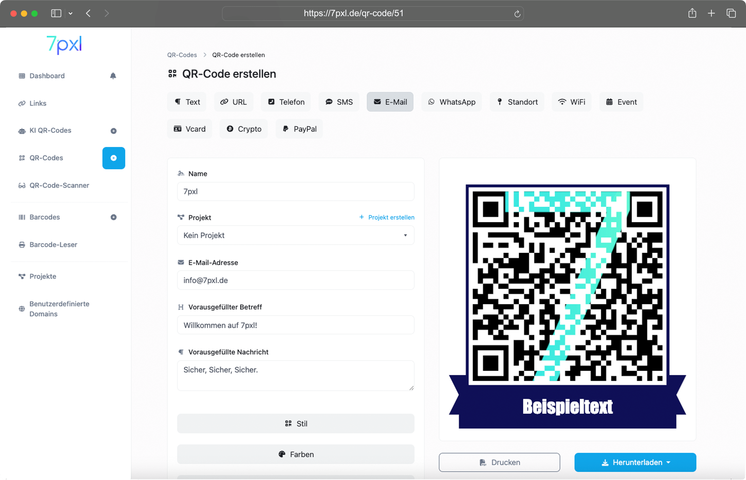This screenshot has height=480, width=746.
Task: Open the Kein Projekt dropdown
Action: [x=295, y=235]
